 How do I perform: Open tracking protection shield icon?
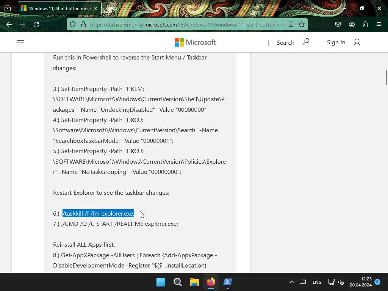pyautogui.click(x=72, y=25)
